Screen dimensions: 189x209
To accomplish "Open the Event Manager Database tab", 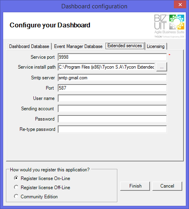I will (78, 46).
